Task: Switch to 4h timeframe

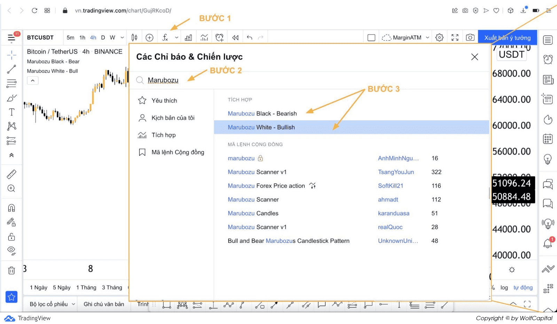Action: coord(93,38)
